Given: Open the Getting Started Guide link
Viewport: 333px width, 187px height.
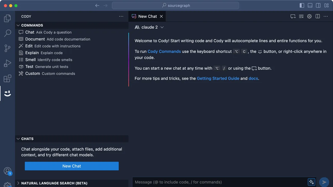Looking at the screenshot, I should 218,78.
